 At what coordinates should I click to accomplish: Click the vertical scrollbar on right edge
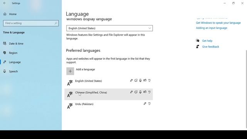(x=246, y=89)
